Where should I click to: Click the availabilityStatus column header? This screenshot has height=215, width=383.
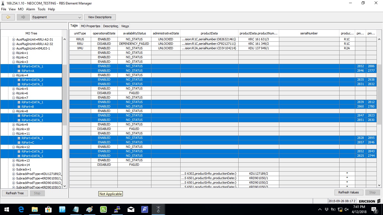(134, 33)
